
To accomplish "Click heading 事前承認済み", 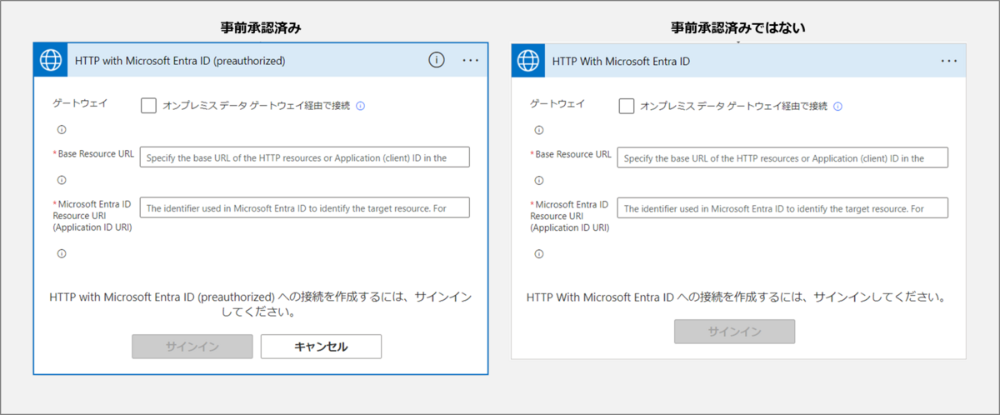I will (x=261, y=27).
